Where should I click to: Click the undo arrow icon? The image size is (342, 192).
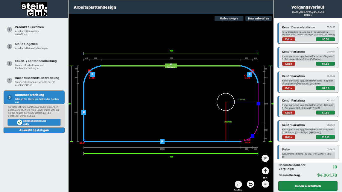250,184
